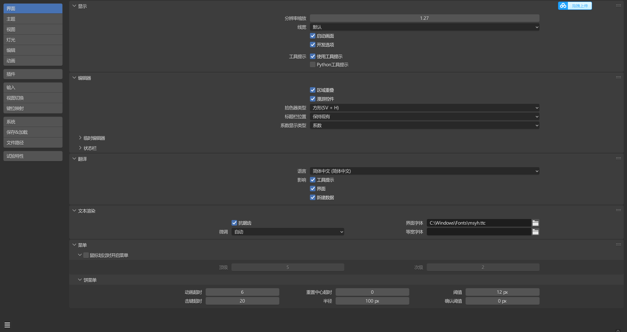Collapse the 文本渲染 panel
627x332 pixels.
[74, 211]
